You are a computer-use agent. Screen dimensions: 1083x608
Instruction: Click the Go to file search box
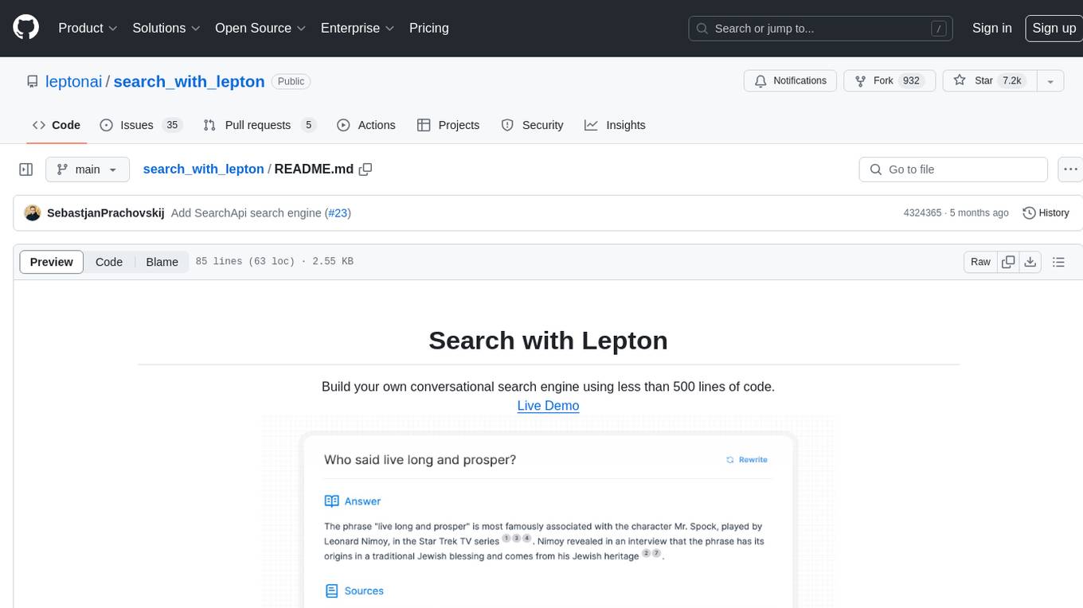[x=953, y=170]
